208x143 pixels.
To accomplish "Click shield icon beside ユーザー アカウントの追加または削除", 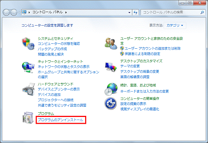I will (122, 48).
